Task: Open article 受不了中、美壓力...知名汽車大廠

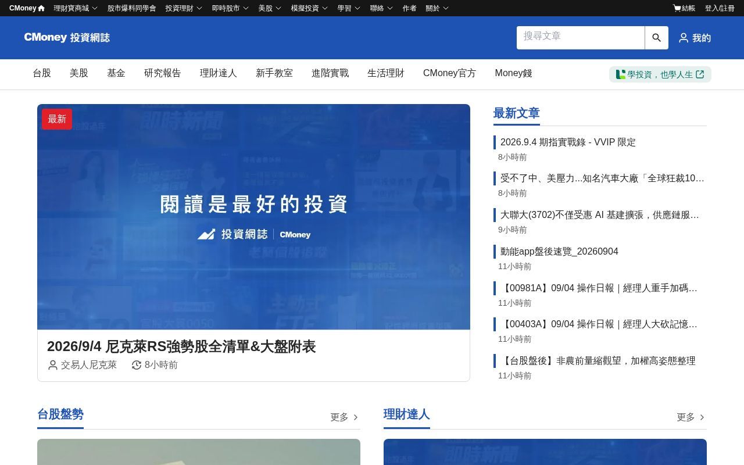Action: click(x=602, y=178)
